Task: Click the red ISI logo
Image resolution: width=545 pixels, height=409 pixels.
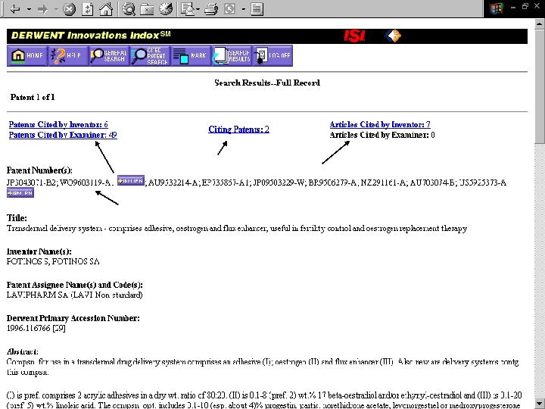Action: (354, 36)
